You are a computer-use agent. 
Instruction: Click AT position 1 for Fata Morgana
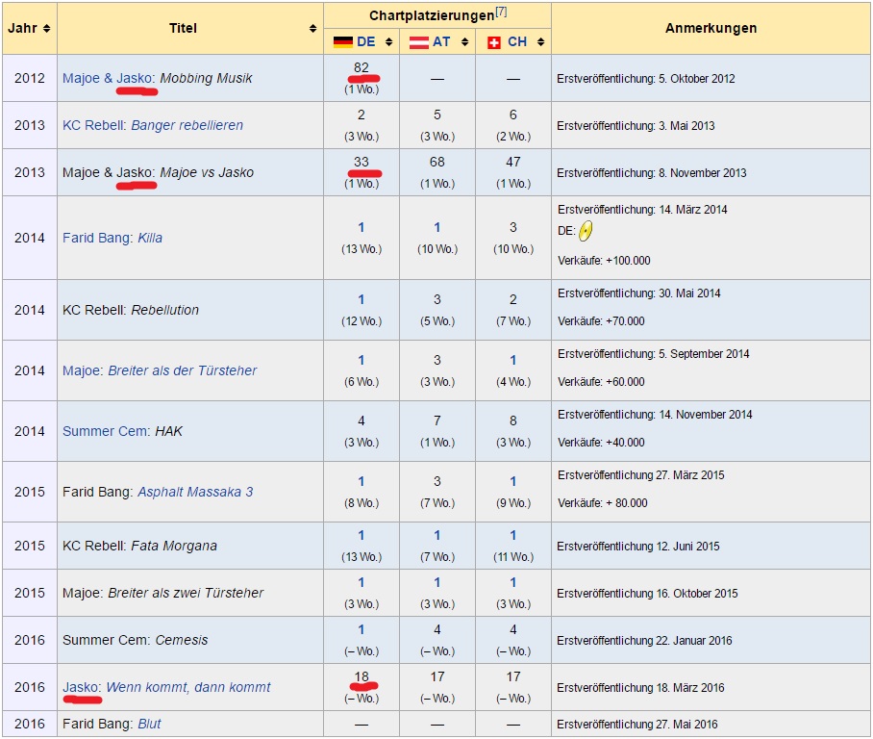tap(437, 536)
